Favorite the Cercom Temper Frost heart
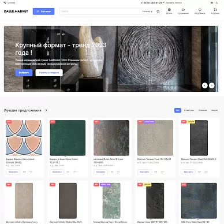 [x=156, y=172]
